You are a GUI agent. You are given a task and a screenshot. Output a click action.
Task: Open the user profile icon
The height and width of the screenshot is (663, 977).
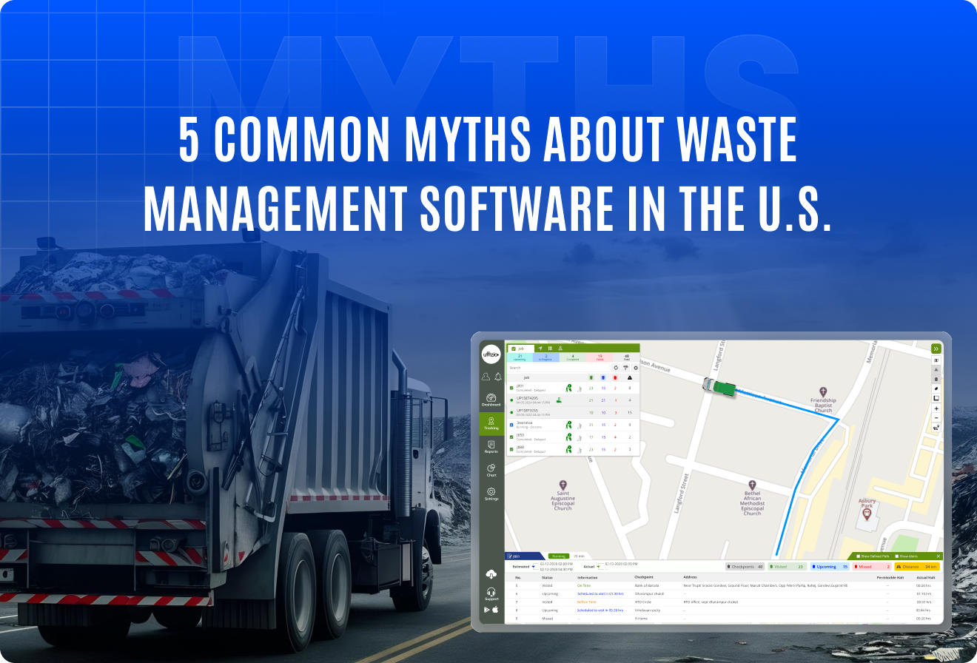click(x=486, y=377)
